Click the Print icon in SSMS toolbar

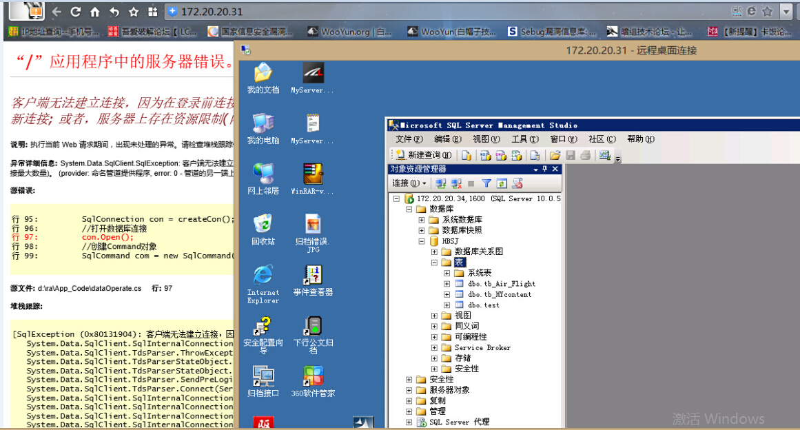point(585,155)
